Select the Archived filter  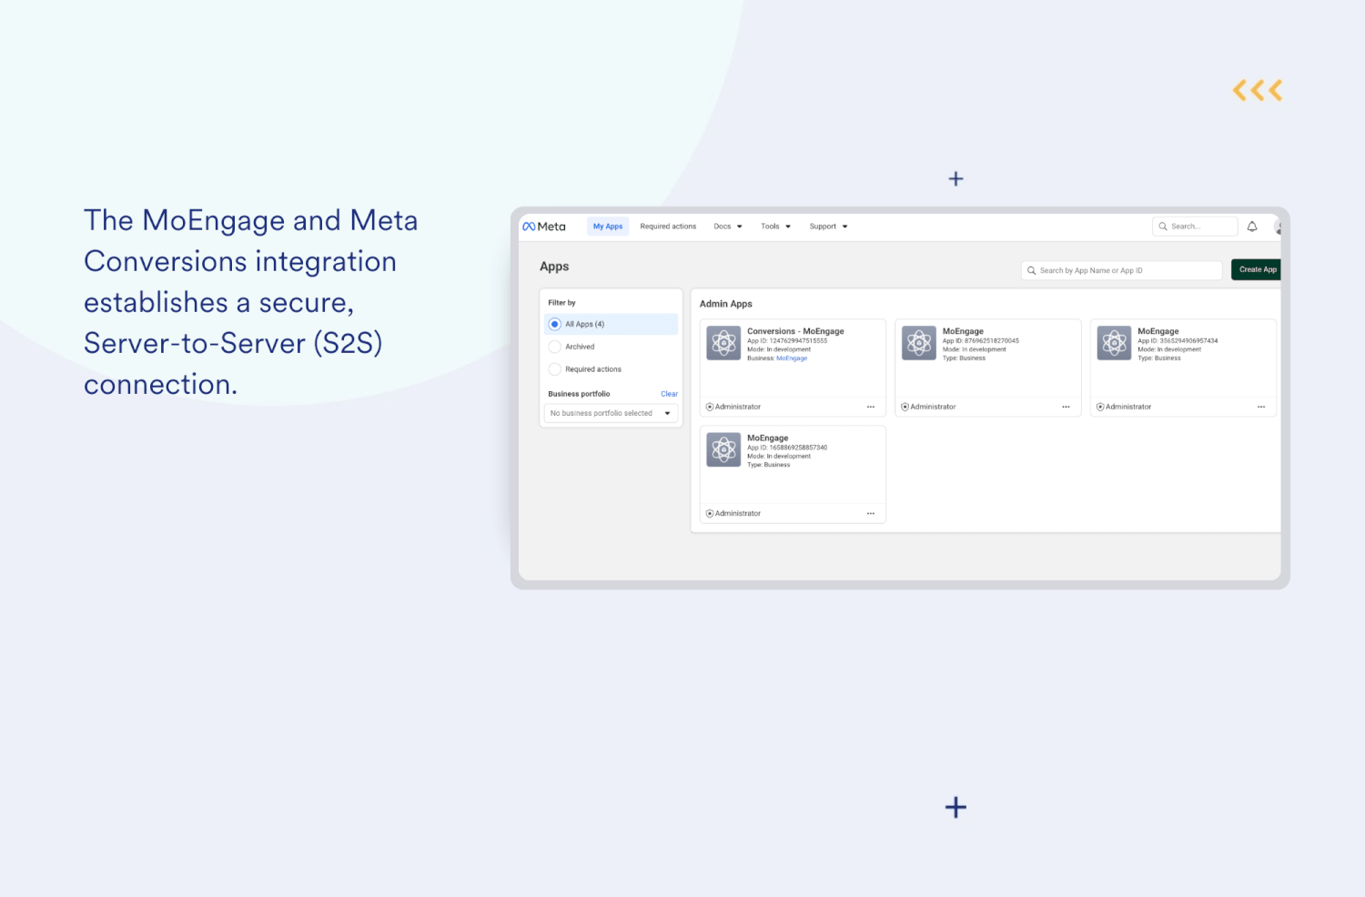pyautogui.click(x=555, y=347)
